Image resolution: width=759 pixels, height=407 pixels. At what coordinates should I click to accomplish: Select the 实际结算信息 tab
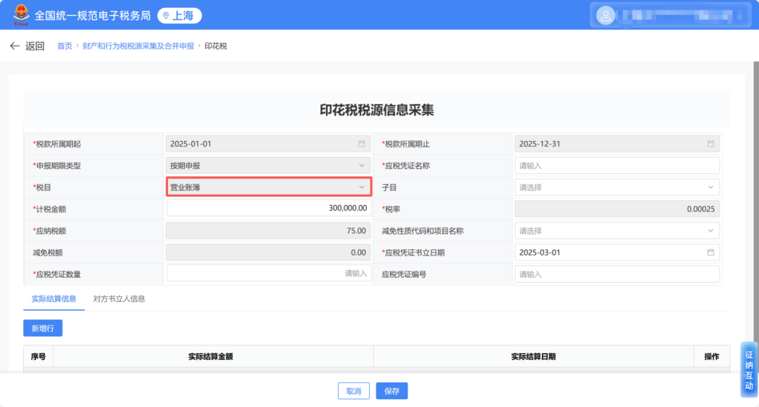pos(54,298)
